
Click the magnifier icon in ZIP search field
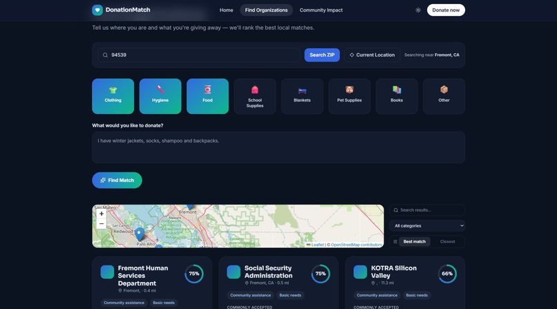point(105,55)
